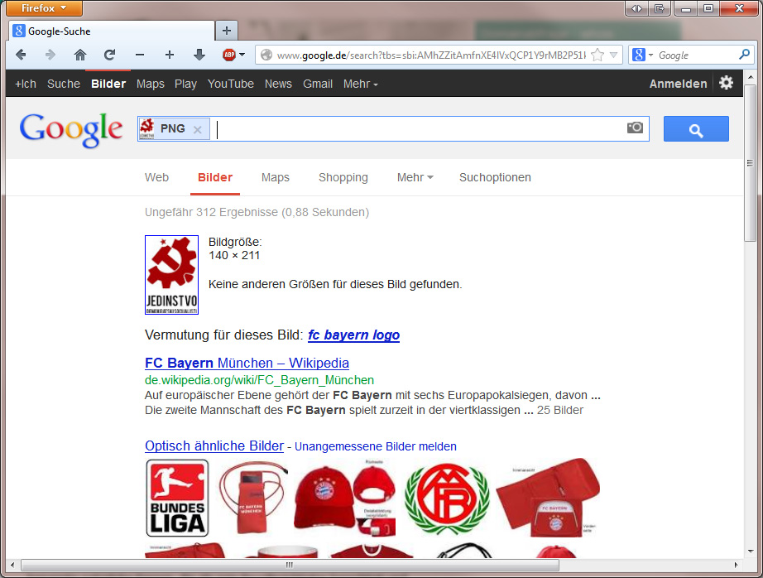Click the Anmelden sign-in link

(678, 84)
